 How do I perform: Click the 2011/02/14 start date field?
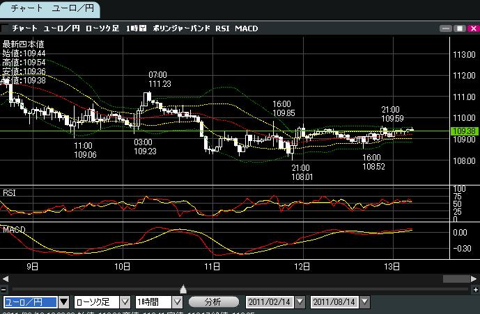click(x=270, y=302)
